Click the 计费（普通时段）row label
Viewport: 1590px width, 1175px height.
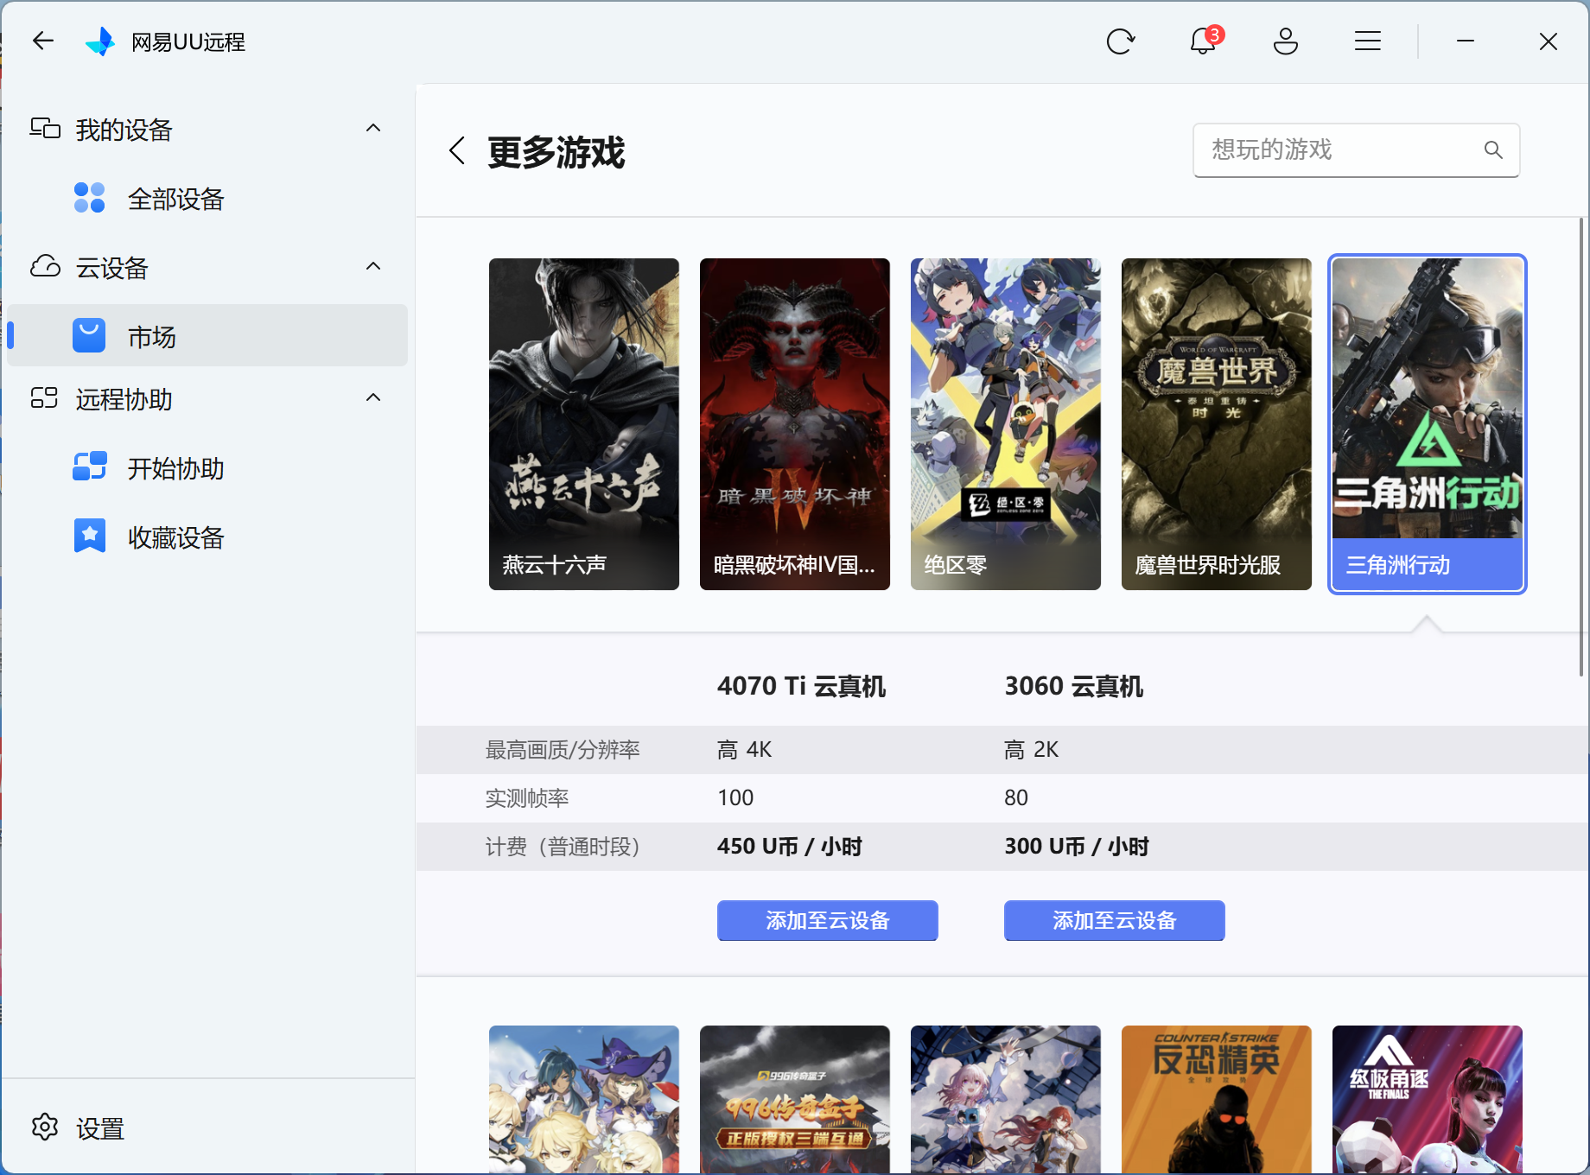(563, 846)
